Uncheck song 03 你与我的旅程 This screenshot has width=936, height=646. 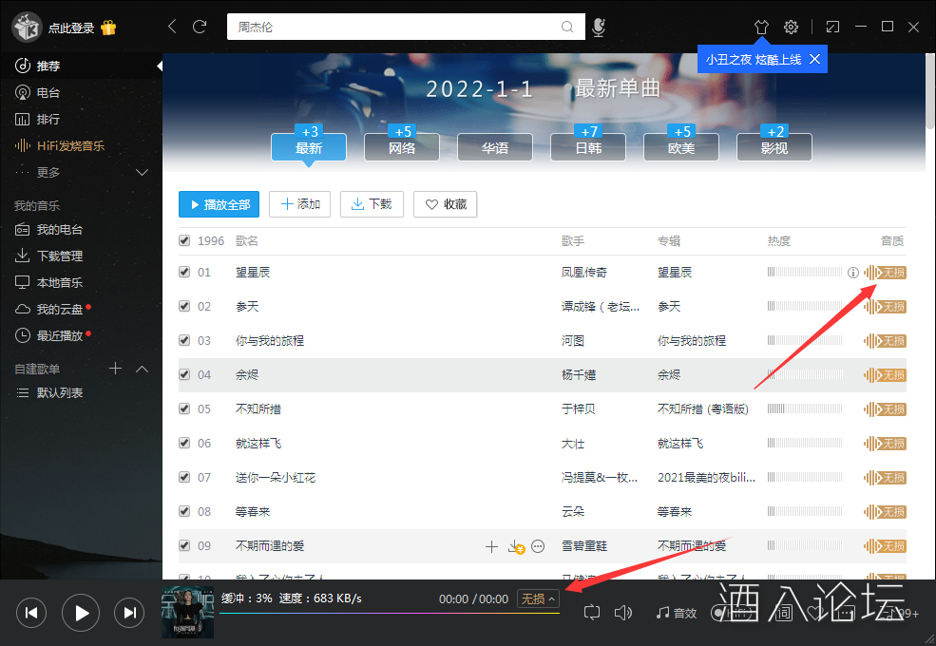pos(184,340)
